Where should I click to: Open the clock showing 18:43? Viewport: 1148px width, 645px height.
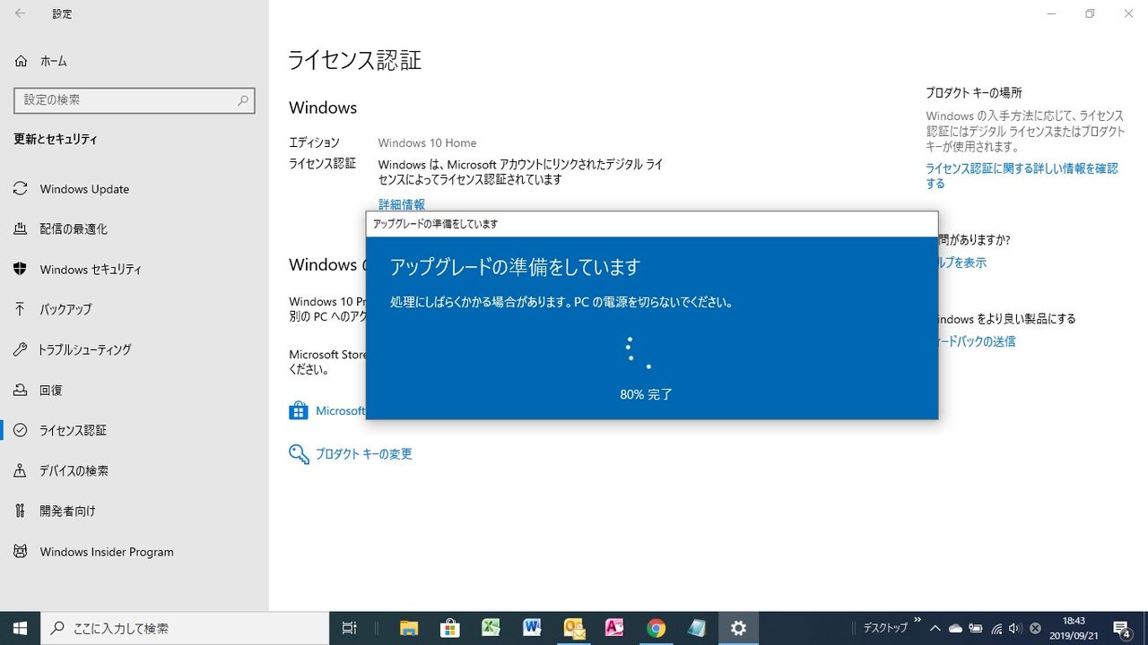[1073, 628]
